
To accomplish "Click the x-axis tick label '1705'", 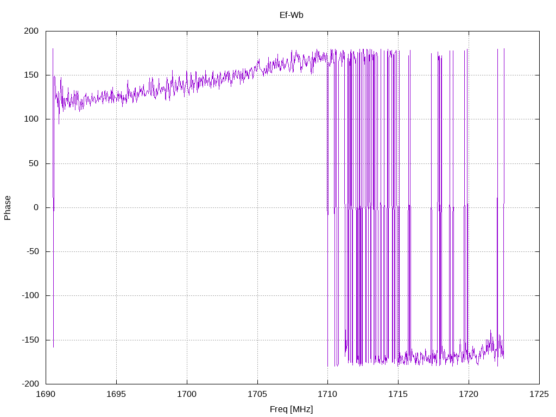I will pyautogui.click(x=257, y=394).
